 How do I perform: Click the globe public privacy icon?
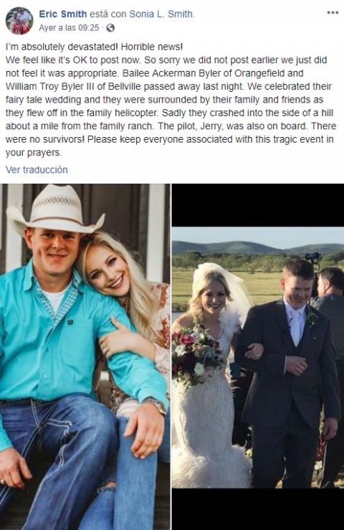(x=110, y=28)
